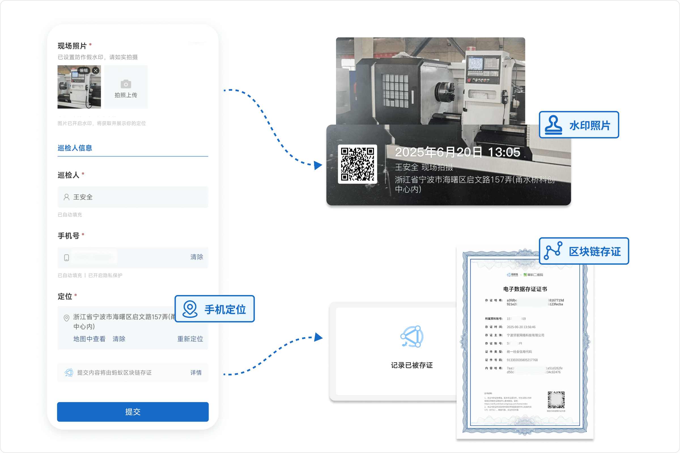Open 详情 for blockchain attestation
680x453 pixels.
196,373
